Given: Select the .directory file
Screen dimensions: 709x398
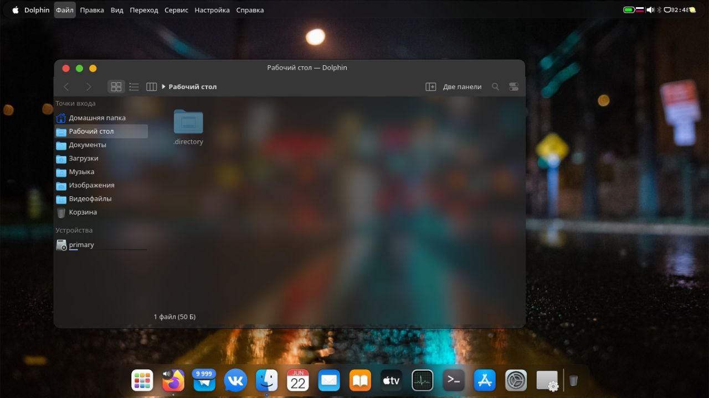Looking at the screenshot, I should pos(188,127).
